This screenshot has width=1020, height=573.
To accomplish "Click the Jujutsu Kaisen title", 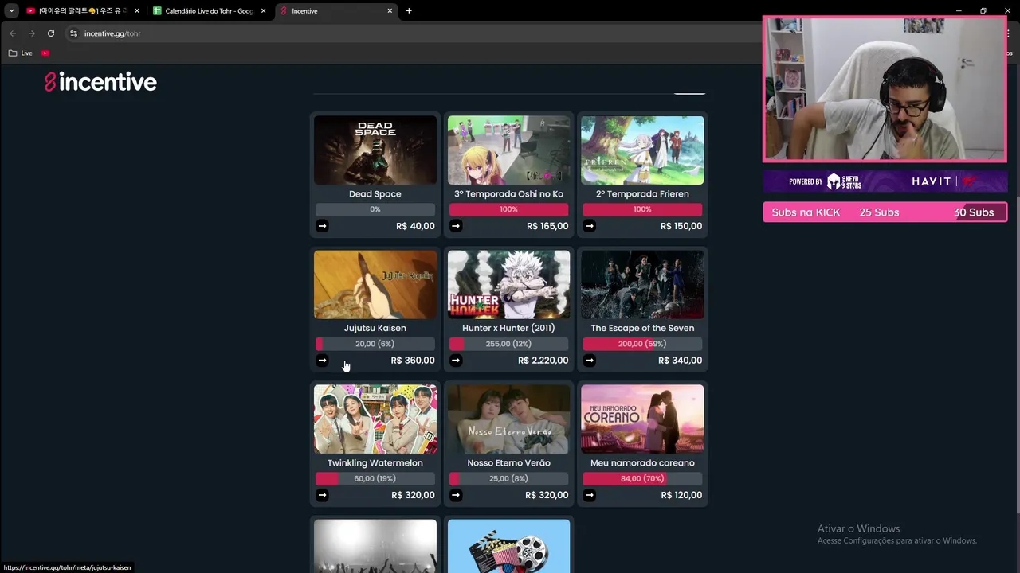I will coord(375,328).
